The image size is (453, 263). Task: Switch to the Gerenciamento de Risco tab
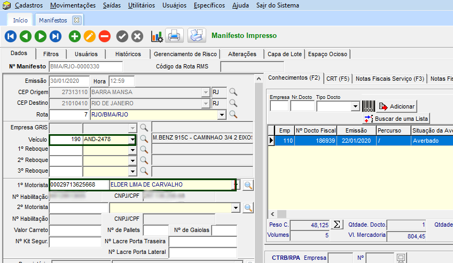click(x=185, y=54)
